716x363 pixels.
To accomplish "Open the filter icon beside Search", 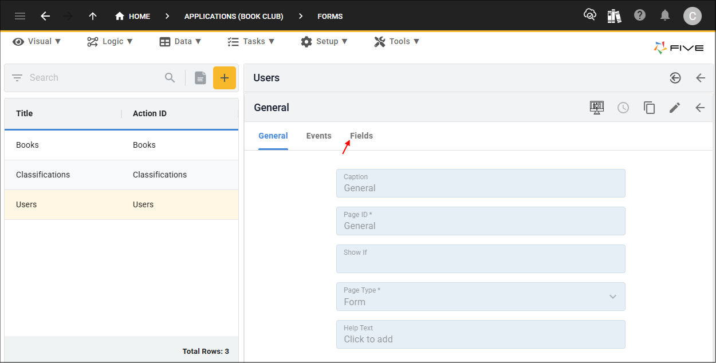I will click(17, 78).
